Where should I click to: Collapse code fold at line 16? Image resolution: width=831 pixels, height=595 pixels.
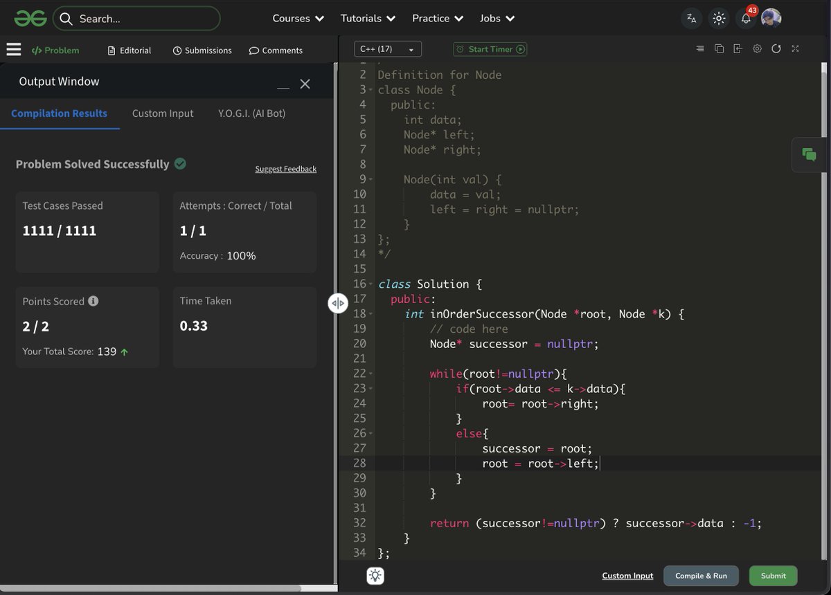click(370, 284)
